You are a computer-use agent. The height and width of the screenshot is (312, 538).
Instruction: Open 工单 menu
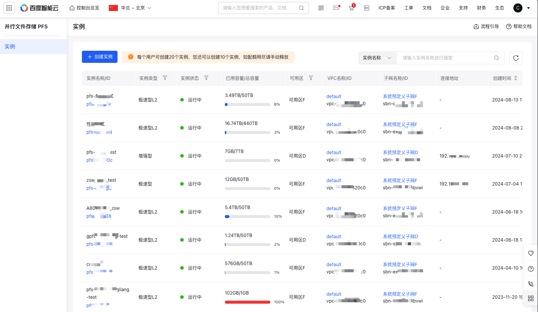(x=409, y=8)
